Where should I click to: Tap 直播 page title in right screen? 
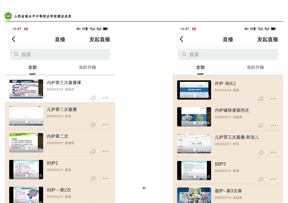pyautogui.click(x=228, y=39)
